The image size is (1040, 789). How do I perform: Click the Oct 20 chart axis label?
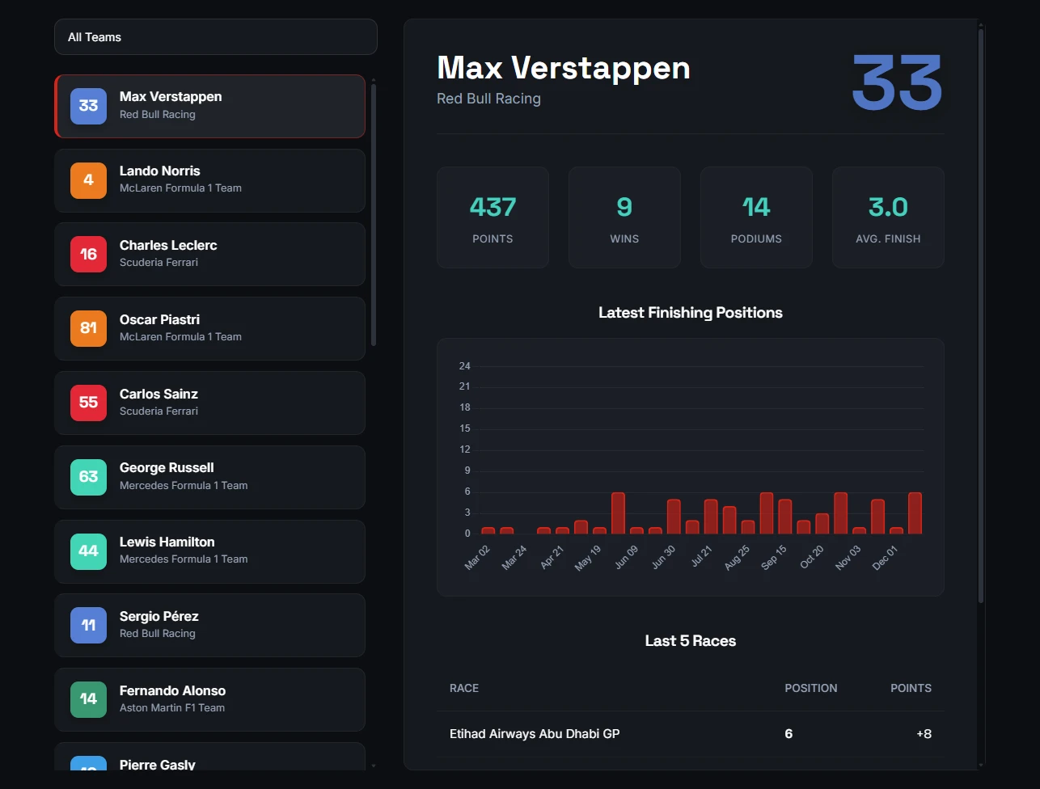pos(812,558)
